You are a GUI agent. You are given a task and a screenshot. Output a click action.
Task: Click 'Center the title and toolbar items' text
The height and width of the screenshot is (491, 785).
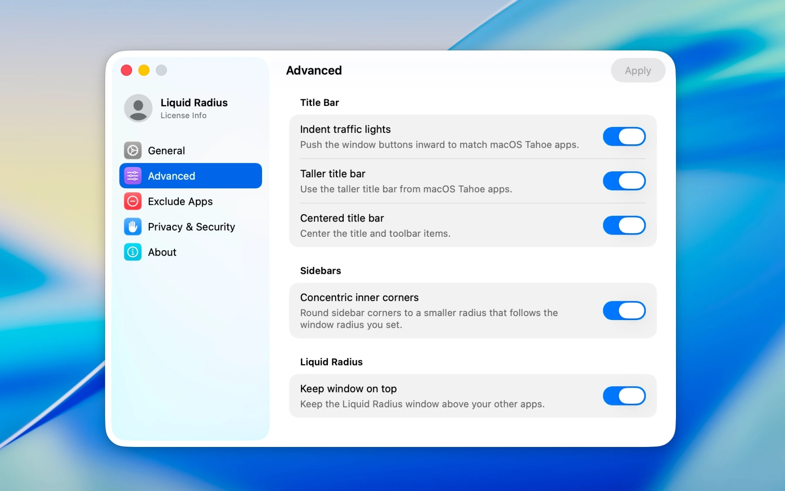tap(375, 234)
